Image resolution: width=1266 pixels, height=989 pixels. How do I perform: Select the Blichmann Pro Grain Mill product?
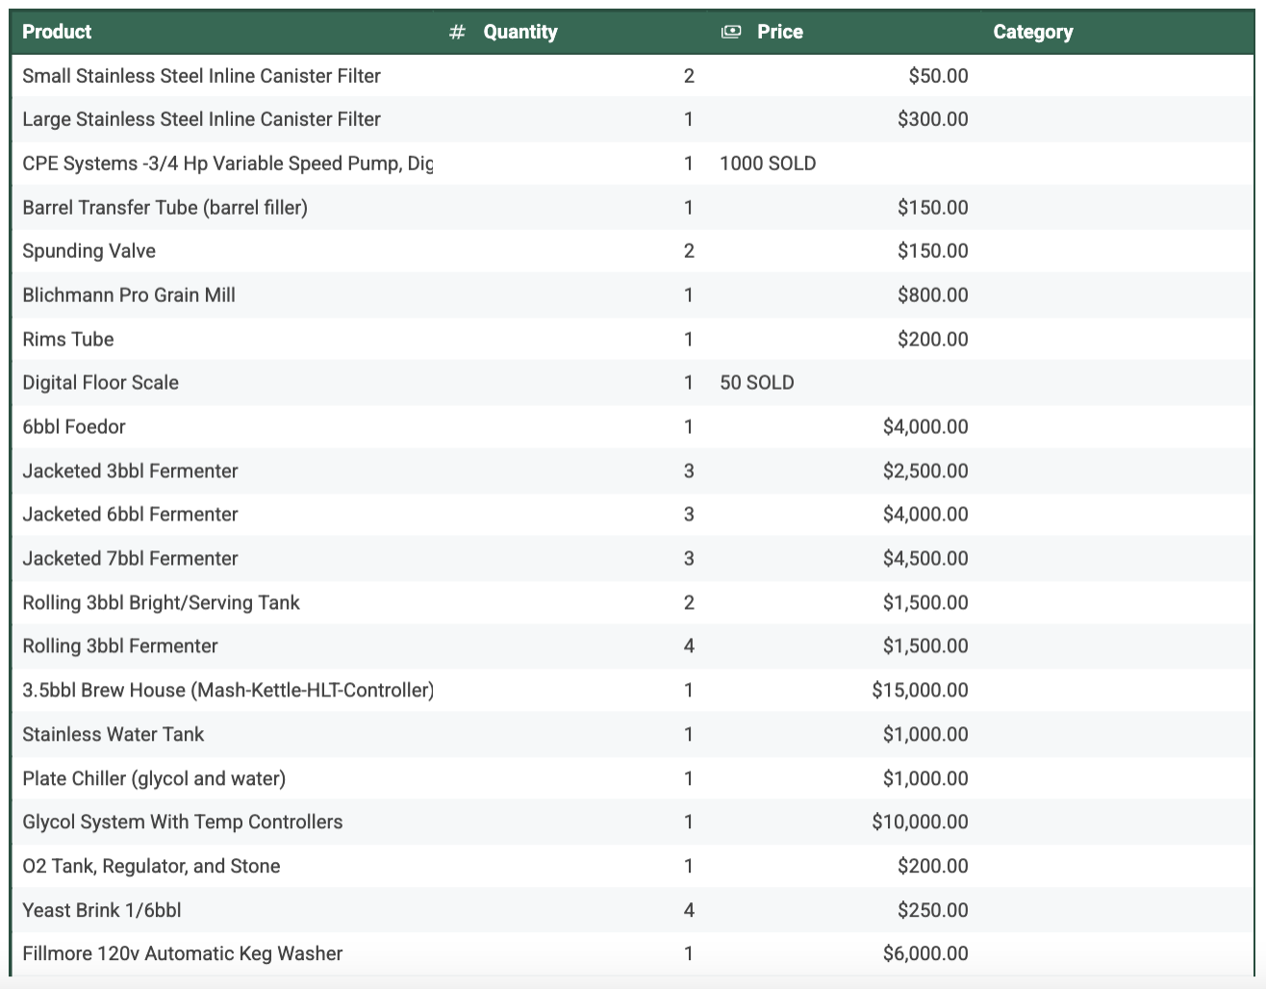tap(129, 295)
